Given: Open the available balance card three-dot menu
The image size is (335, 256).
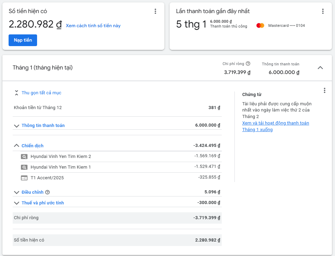Looking at the screenshot, I should point(155,11).
